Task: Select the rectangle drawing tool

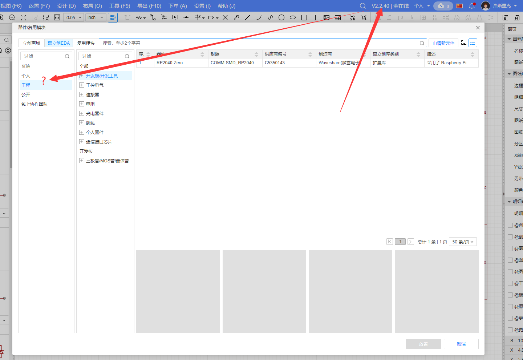Action: click(304, 17)
